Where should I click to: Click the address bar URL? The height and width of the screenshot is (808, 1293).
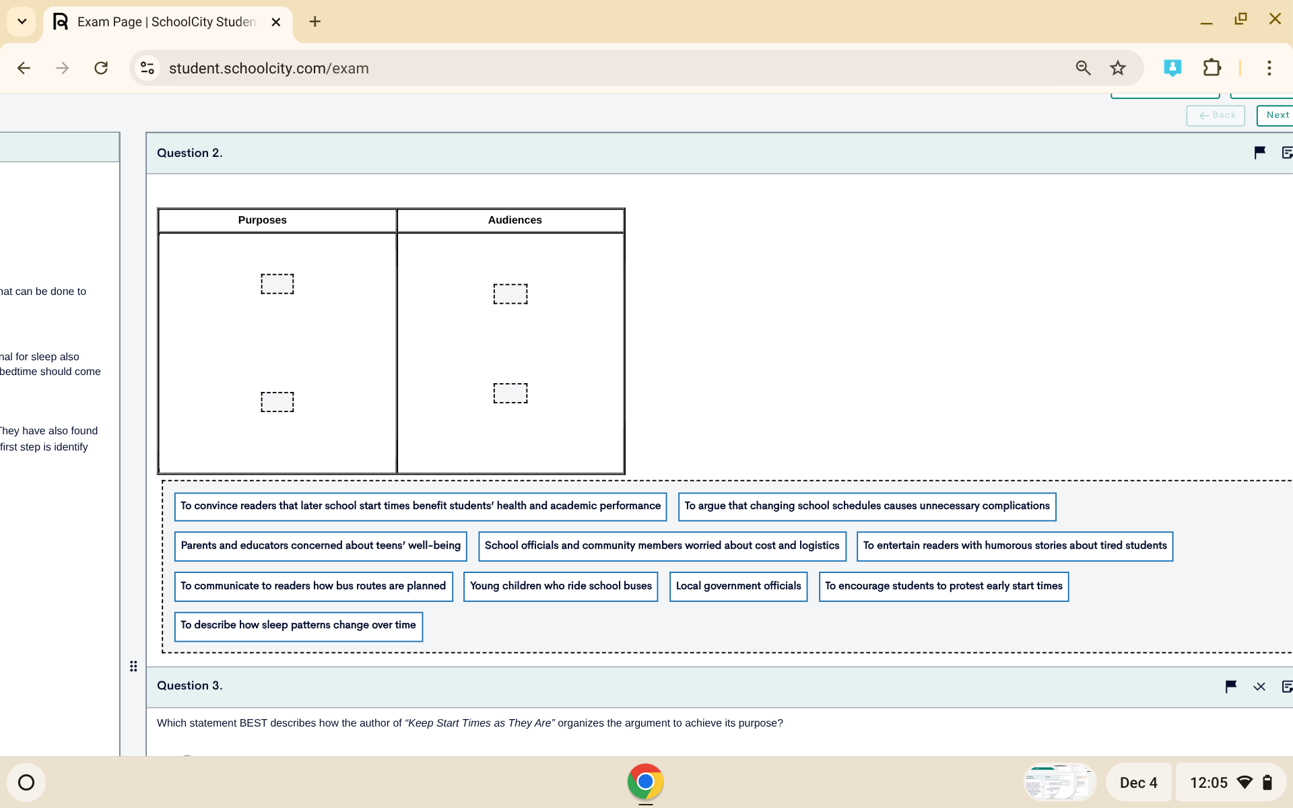tap(269, 68)
